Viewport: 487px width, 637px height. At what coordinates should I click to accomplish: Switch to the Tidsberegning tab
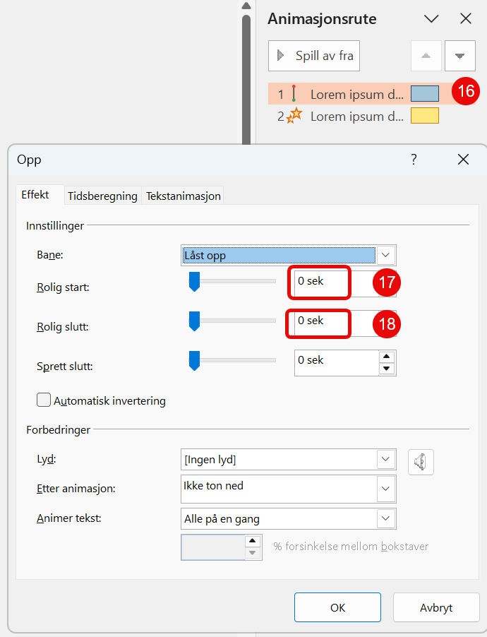pyautogui.click(x=102, y=196)
